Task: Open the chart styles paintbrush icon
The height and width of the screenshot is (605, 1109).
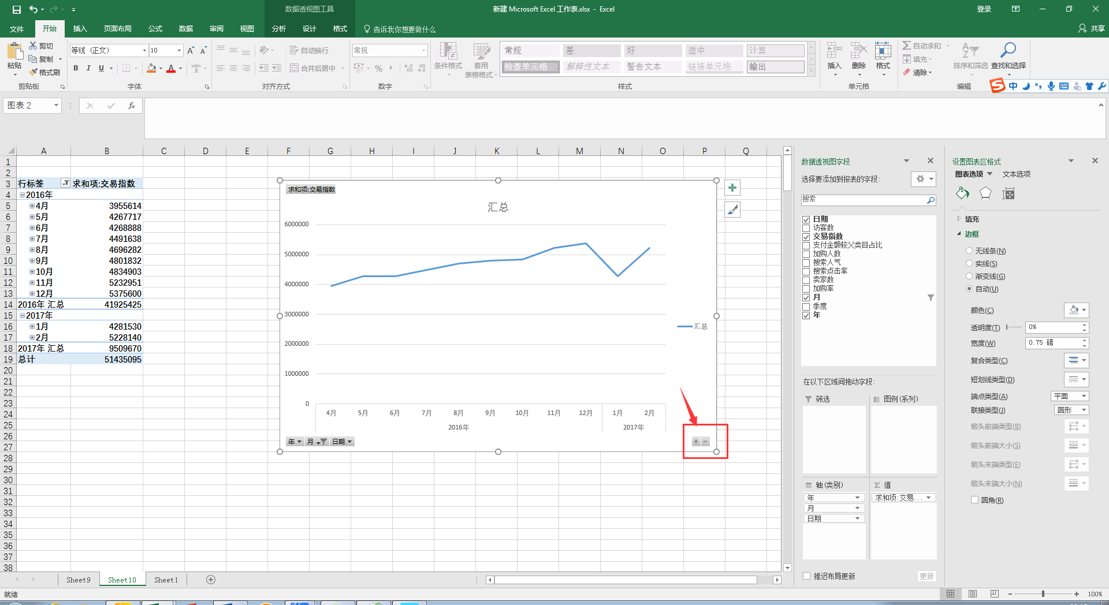Action: (x=732, y=210)
